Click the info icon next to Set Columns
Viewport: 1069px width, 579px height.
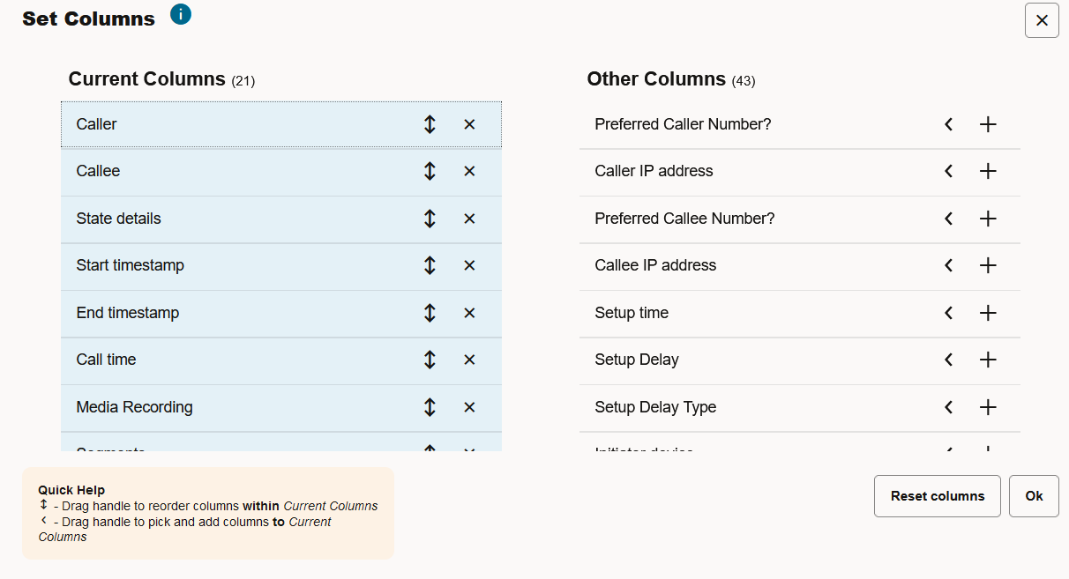point(181,14)
